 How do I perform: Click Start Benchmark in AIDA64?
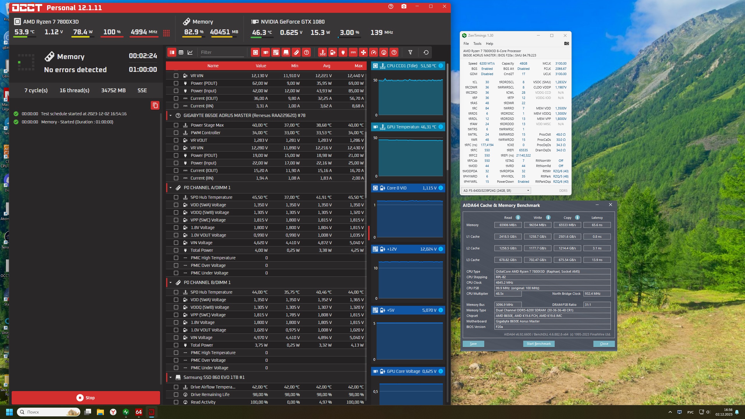point(538,344)
